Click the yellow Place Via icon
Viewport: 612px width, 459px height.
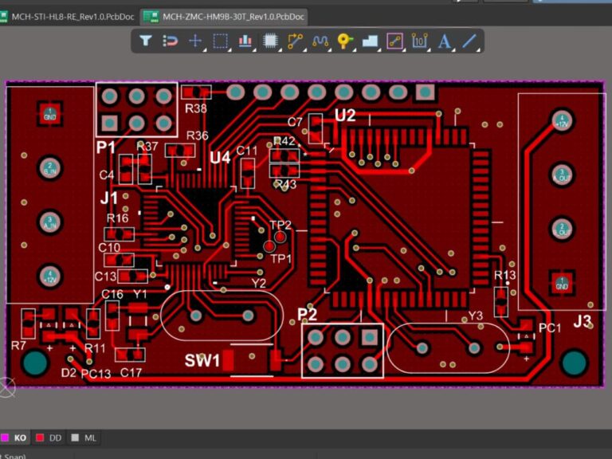pos(344,41)
